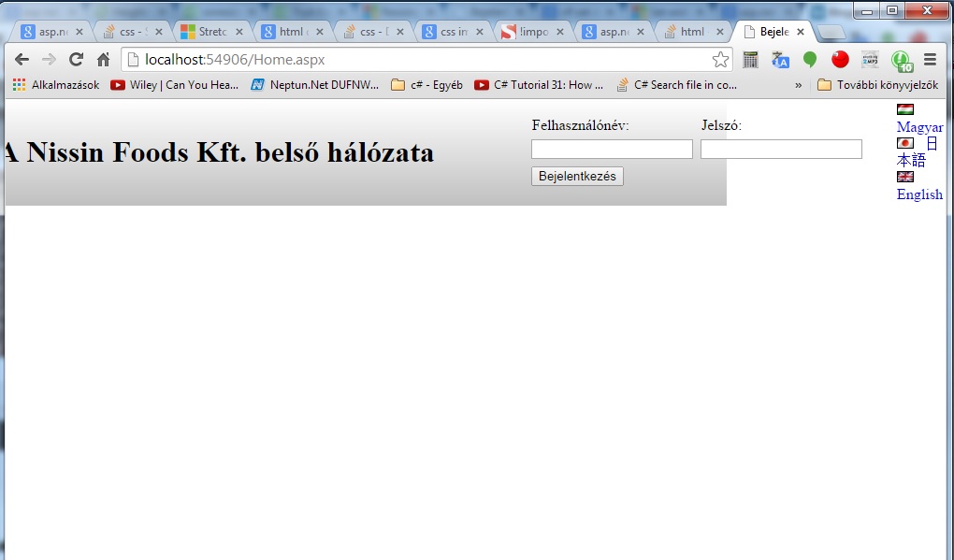Open the c# - Egyéb bookmark folder
The height and width of the screenshot is (560, 954).
coord(427,85)
